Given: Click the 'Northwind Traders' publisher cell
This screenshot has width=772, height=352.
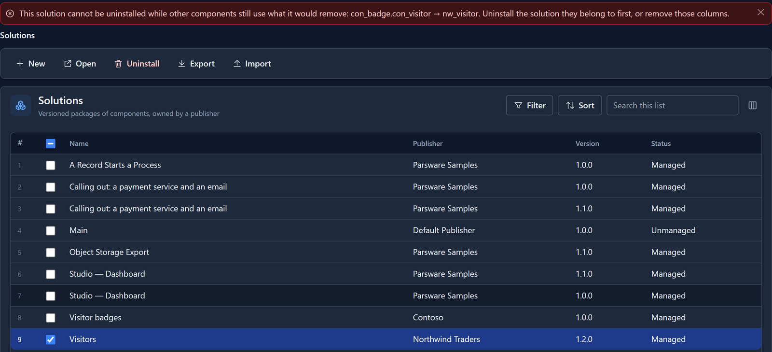Looking at the screenshot, I should (446, 339).
